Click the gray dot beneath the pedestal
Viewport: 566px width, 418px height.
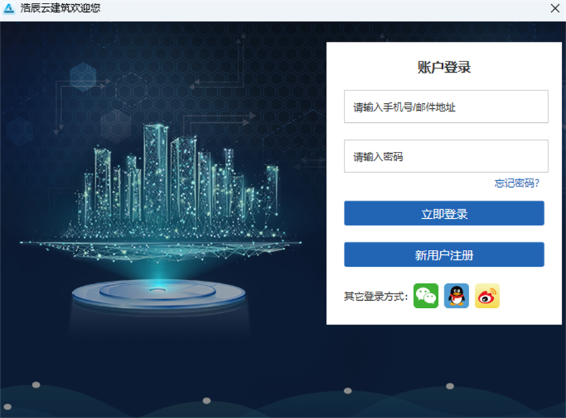tap(207, 401)
